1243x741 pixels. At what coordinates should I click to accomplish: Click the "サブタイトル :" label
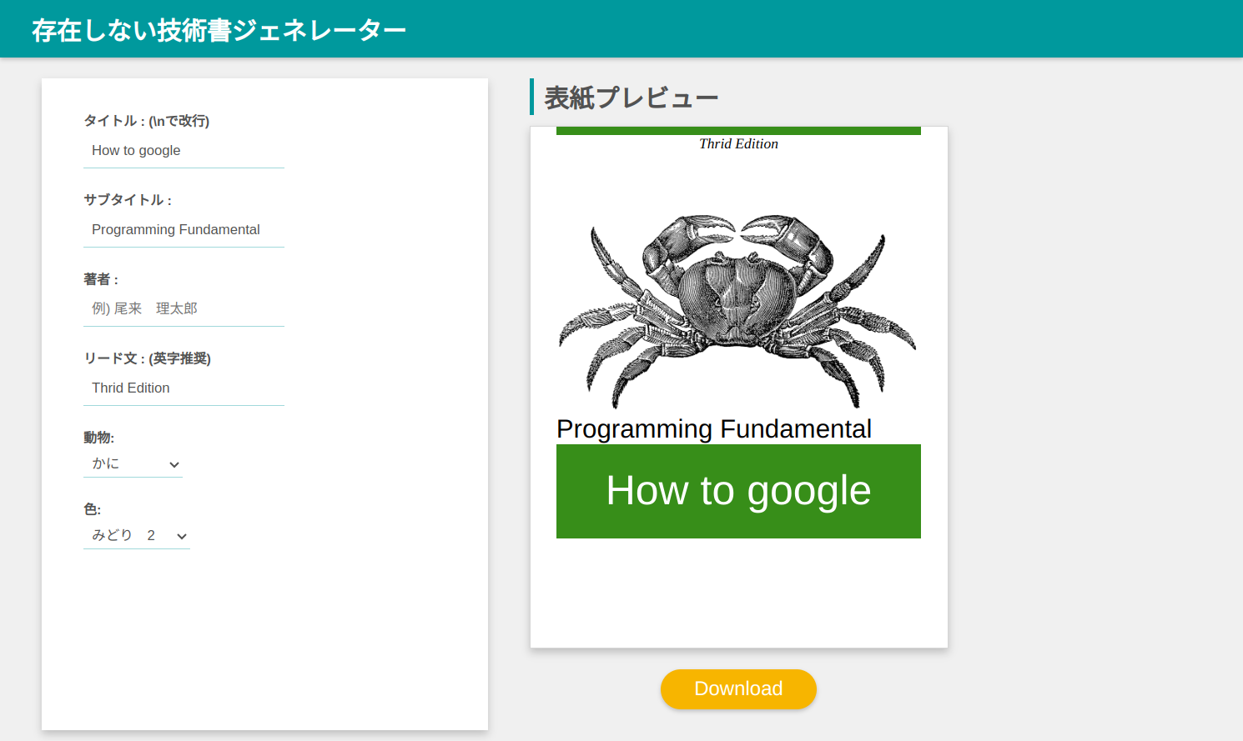point(128,200)
